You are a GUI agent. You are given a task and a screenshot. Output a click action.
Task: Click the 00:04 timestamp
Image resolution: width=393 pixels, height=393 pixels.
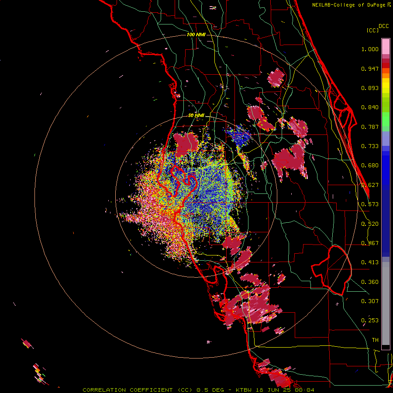[305, 390]
